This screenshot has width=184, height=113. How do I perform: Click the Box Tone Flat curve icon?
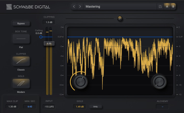[x=21, y=39]
